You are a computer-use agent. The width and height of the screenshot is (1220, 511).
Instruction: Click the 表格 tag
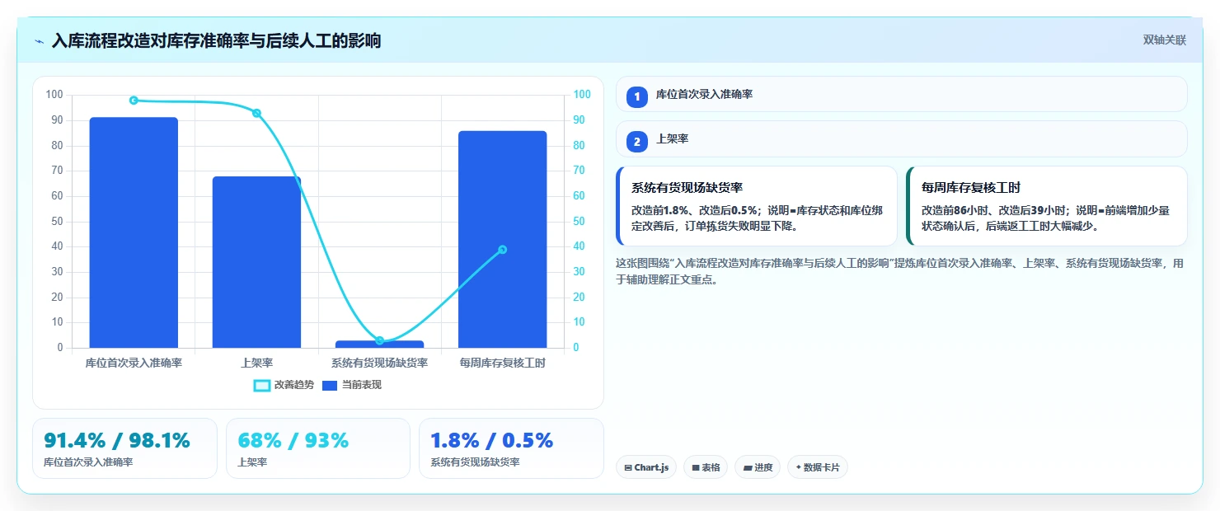(706, 467)
